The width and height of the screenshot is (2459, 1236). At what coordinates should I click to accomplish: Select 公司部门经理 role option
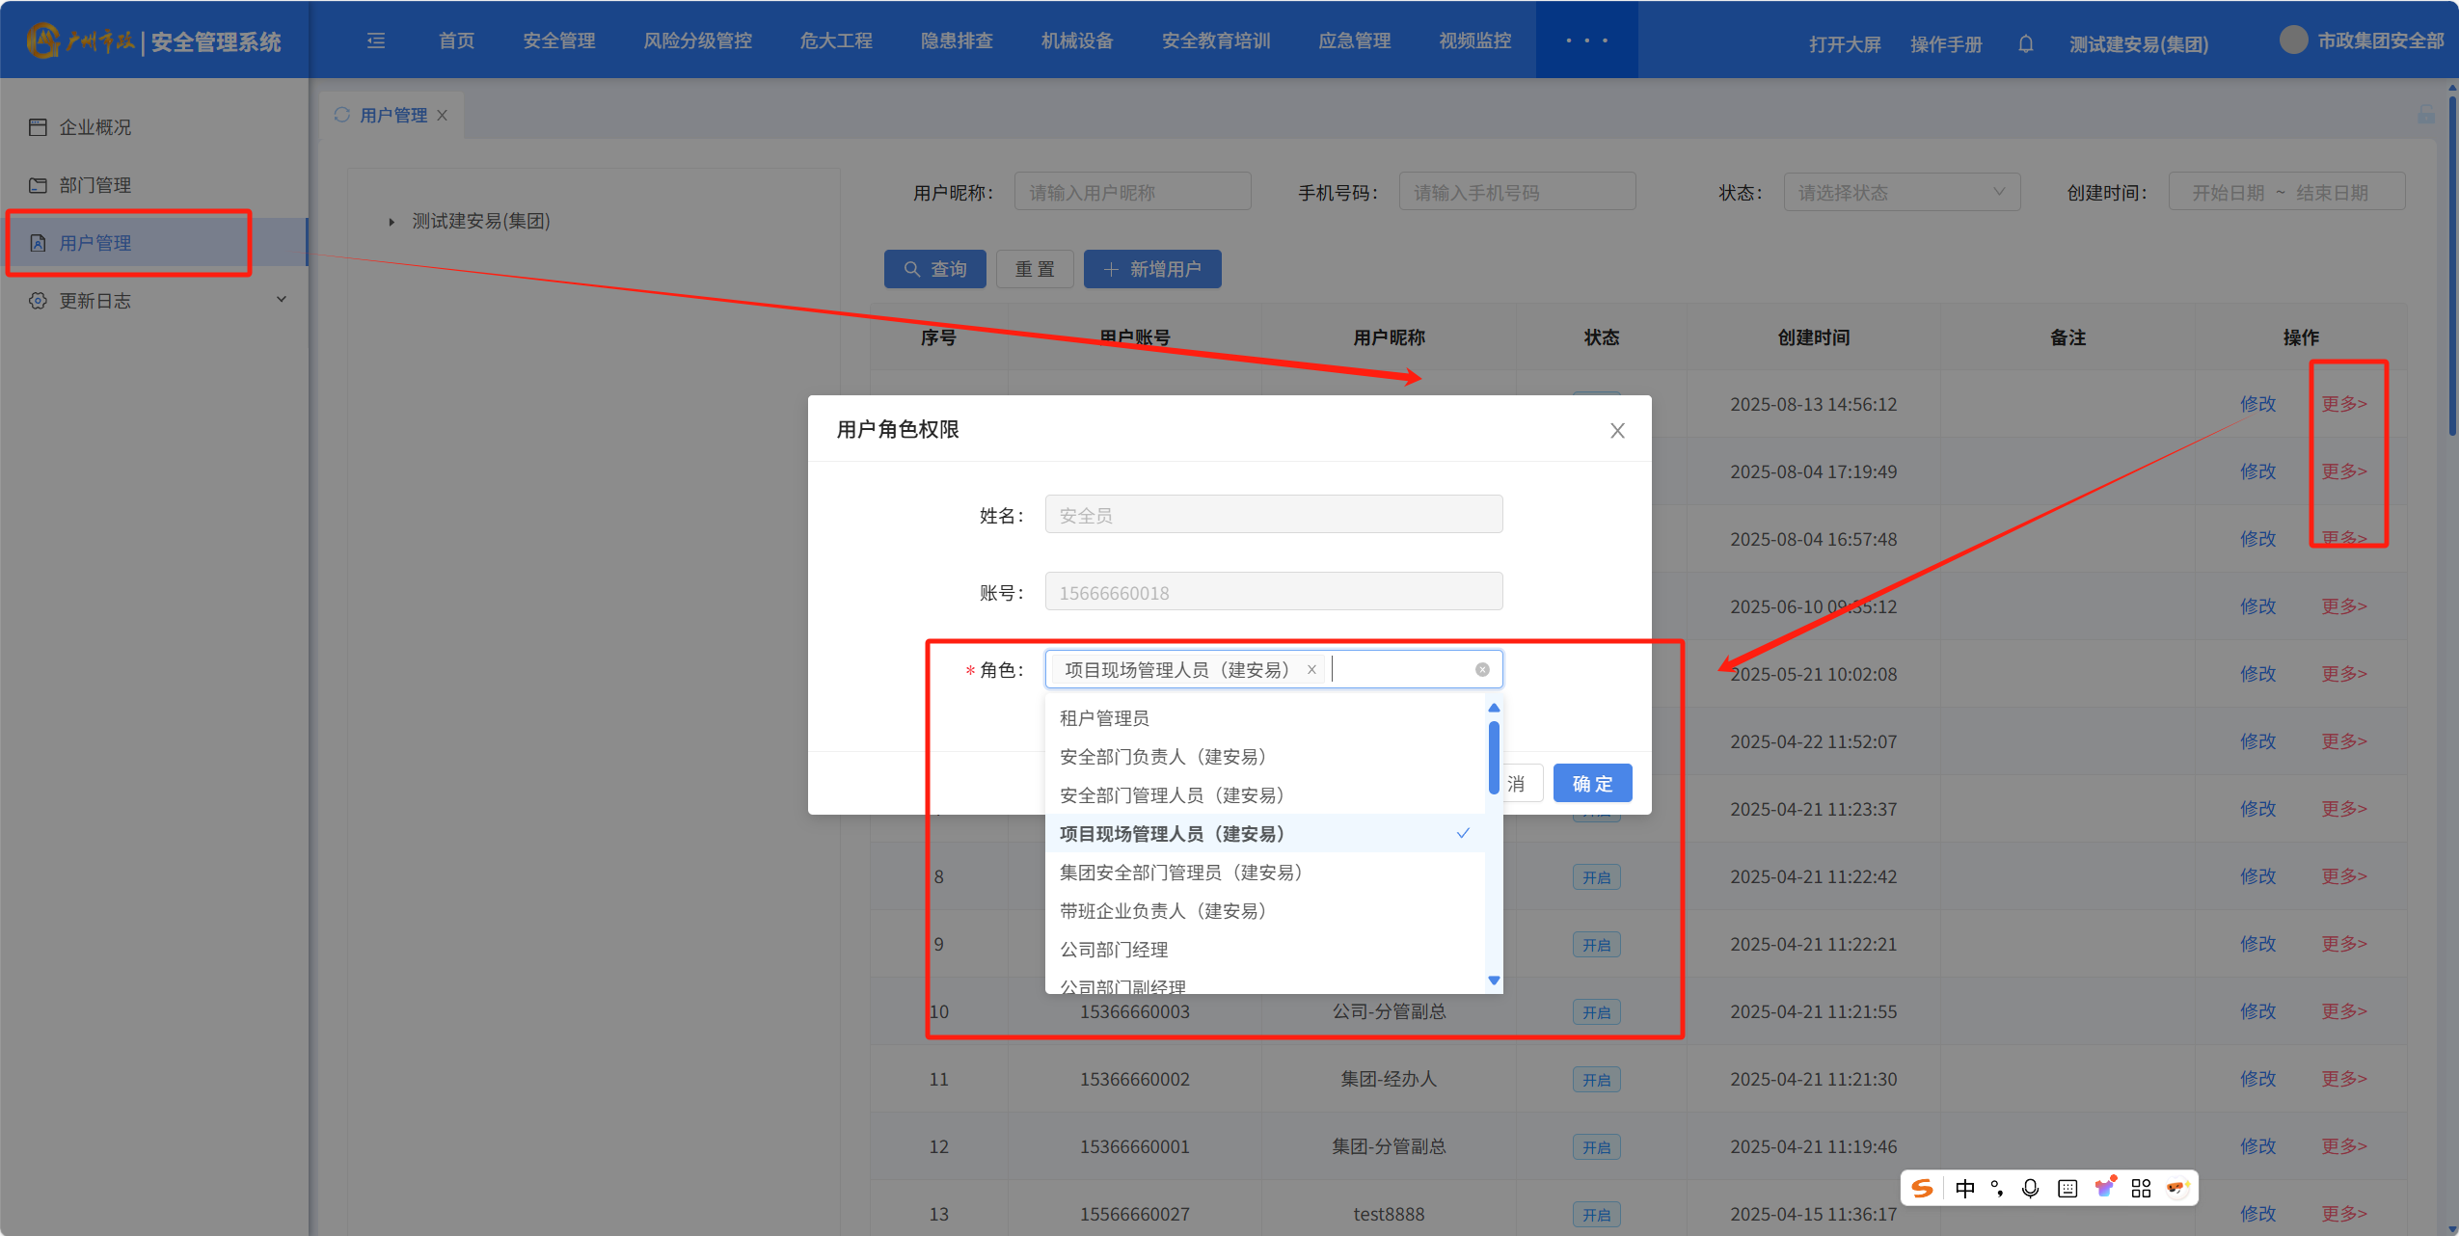[1114, 949]
